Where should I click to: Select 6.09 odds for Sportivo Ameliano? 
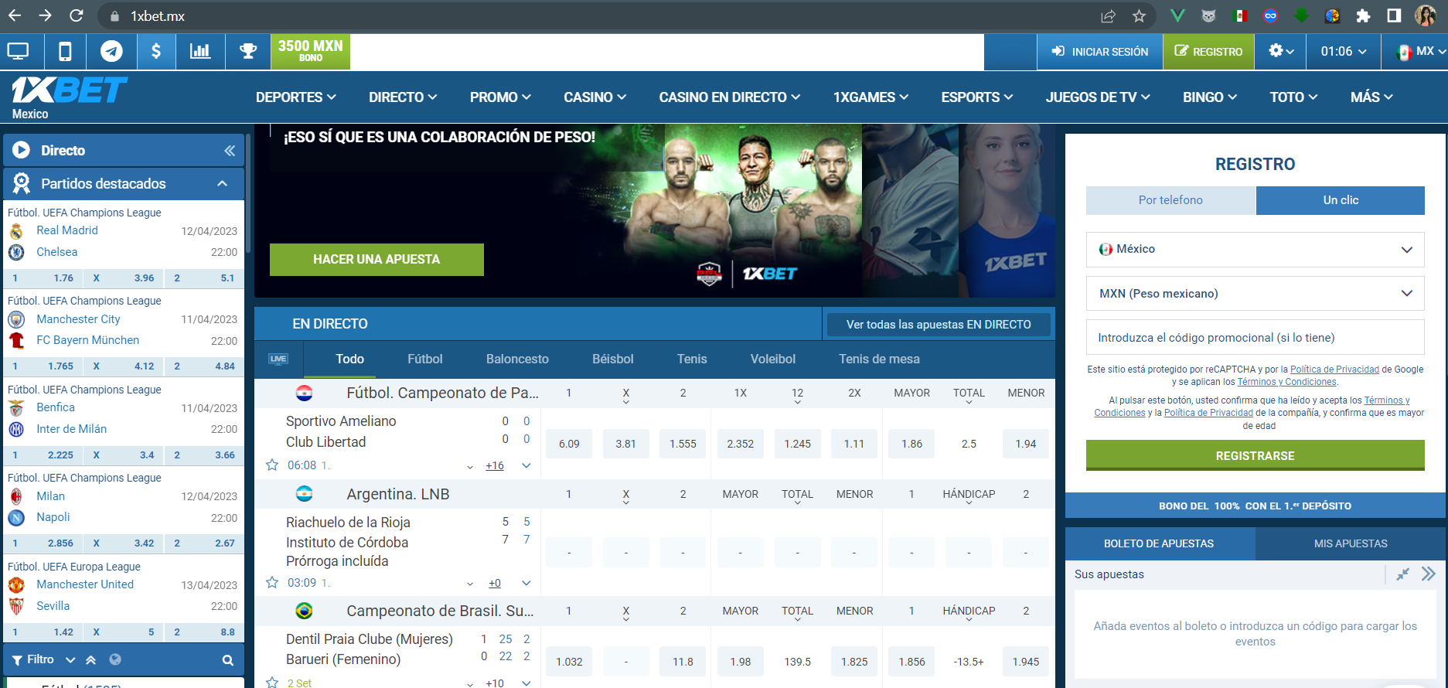pos(569,444)
